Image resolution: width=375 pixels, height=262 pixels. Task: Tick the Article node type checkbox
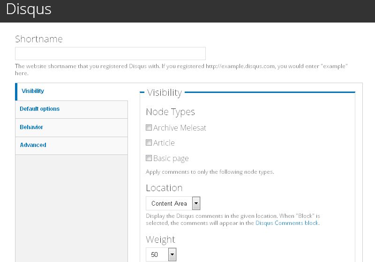pyautogui.click(x=149, y=143)
